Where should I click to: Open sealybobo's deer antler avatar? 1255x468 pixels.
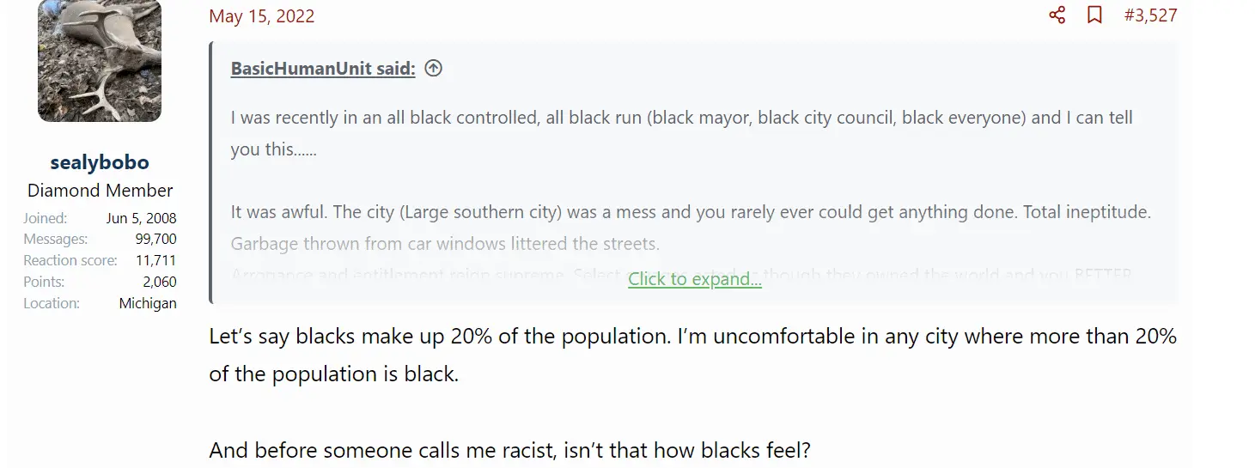pos(100,60)
